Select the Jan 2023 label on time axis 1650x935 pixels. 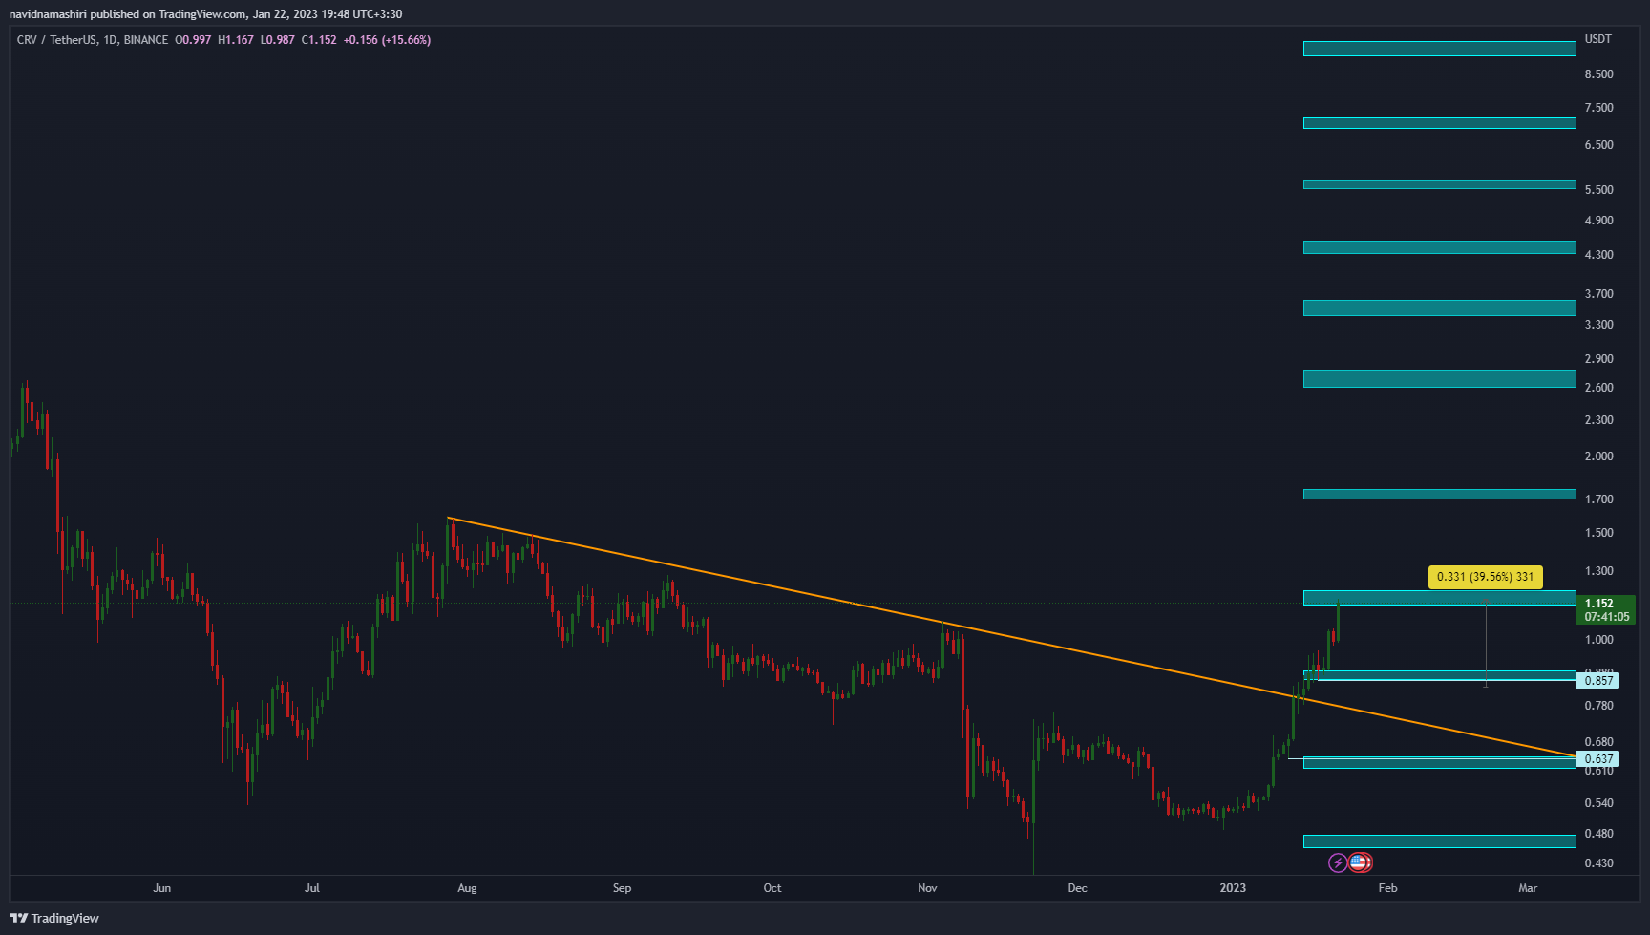point(1233,887)
